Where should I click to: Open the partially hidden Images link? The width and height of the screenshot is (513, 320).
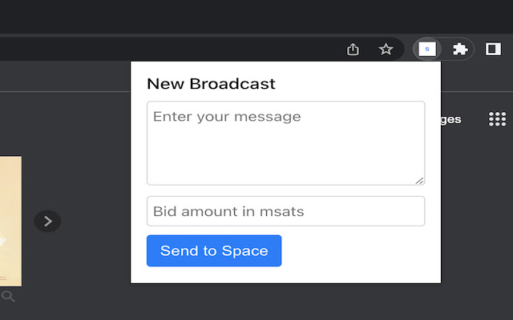pyautogui.click(x=450, y=119)
